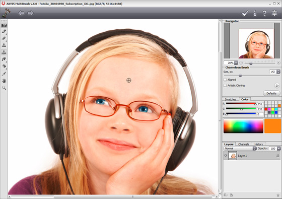Switch to the Swatches tab
This screenshot has width=282, height=199.
click(231, 99)
